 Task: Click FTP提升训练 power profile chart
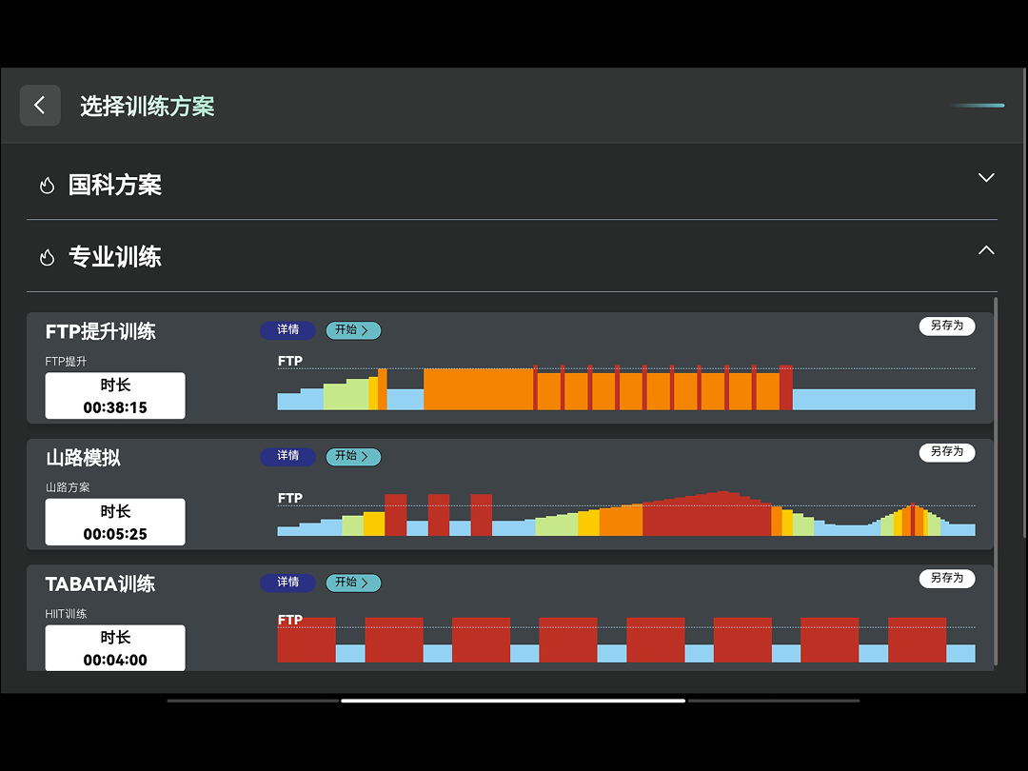coord(625,388)
